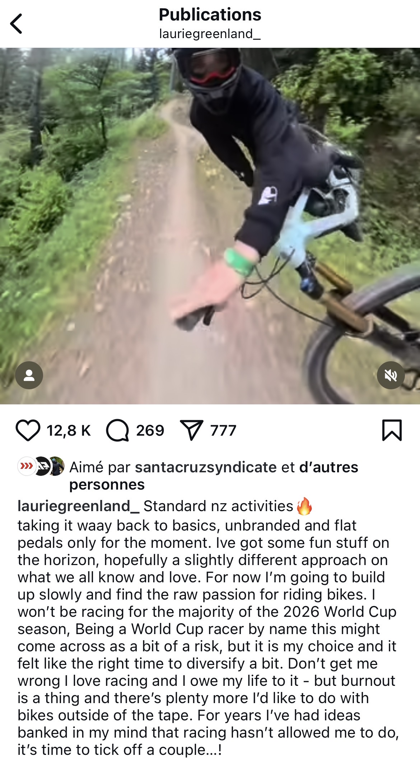Image resolution: width=420 pixels, height=766 pixels.
Task: Like the post with heart icon
Action: tap(28, 430)
